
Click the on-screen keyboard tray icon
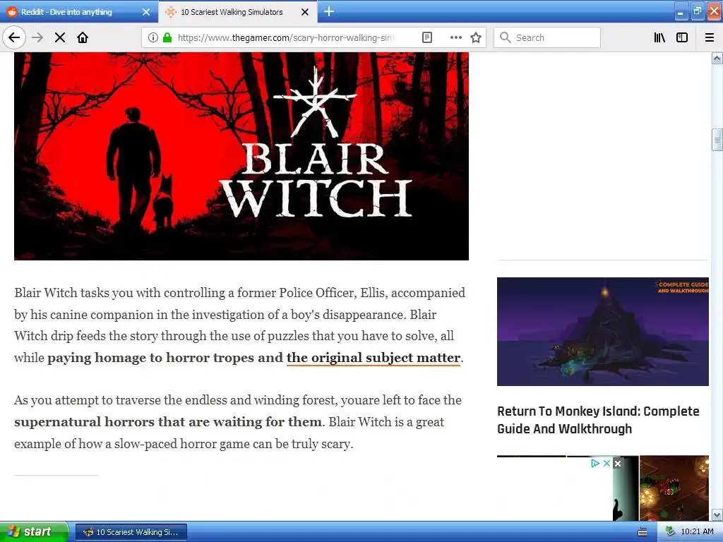coord(642,532)
